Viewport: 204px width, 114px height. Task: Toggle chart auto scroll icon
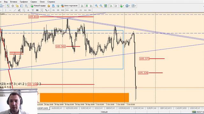[111, 6]
